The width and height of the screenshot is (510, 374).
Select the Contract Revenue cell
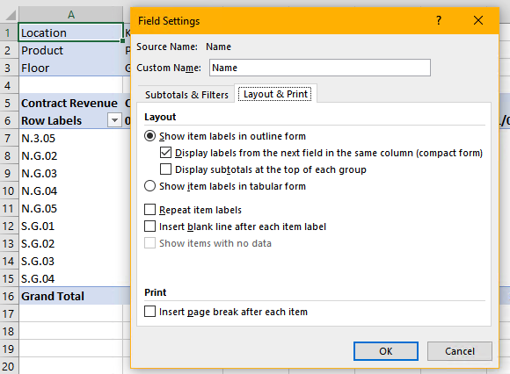(x=71, y=103)
